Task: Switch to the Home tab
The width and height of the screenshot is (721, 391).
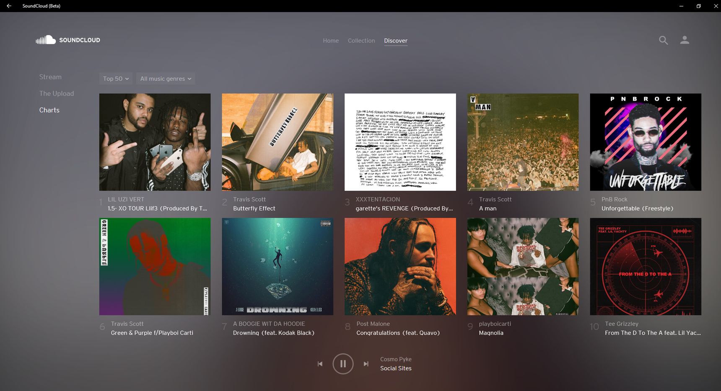Action: 331,41
